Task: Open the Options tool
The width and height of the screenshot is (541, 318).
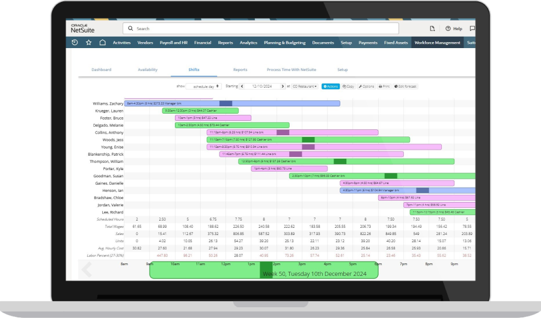Action: coord(367,87)
